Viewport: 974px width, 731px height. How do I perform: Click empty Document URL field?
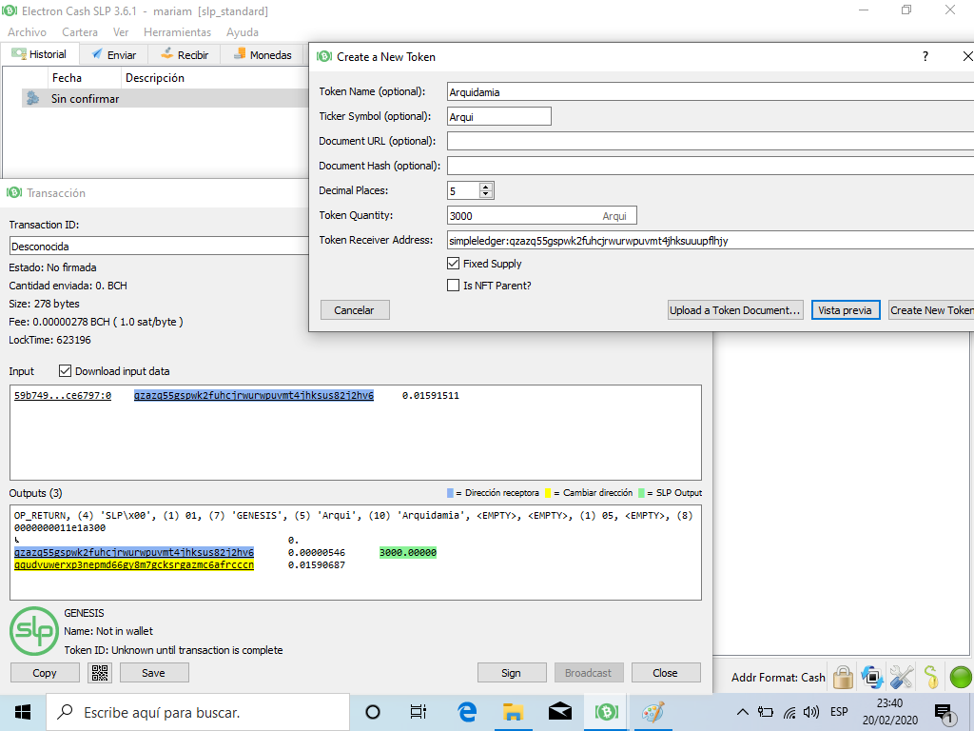tap(710, 141)
